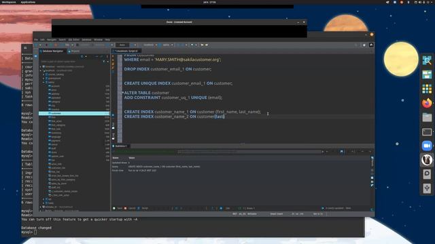Expand the grantsystem database node
Viewport: 435px width, 244px height.
click(43, 79)
